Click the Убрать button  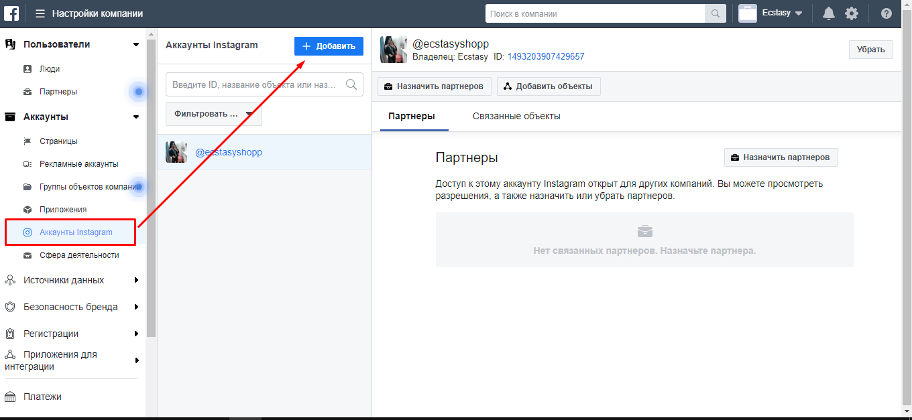pos(871,50)
